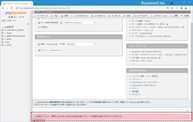Image resolution: width=193 pixels, height=122 pixels.
Task: Open the ユーザアカウント tab
Action: click(80, 16)
